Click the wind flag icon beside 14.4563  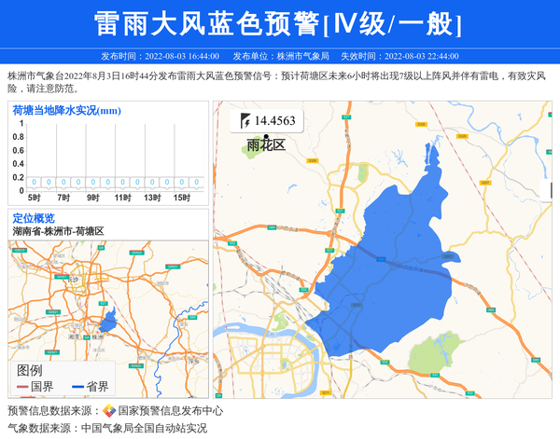(x=245, y=120)
